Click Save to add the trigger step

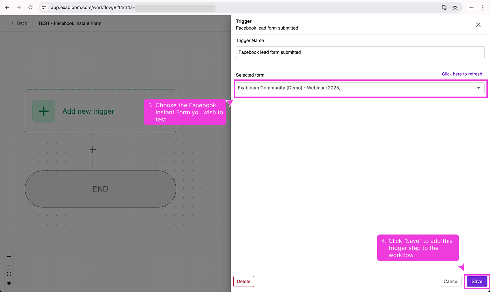coord(476,281)
